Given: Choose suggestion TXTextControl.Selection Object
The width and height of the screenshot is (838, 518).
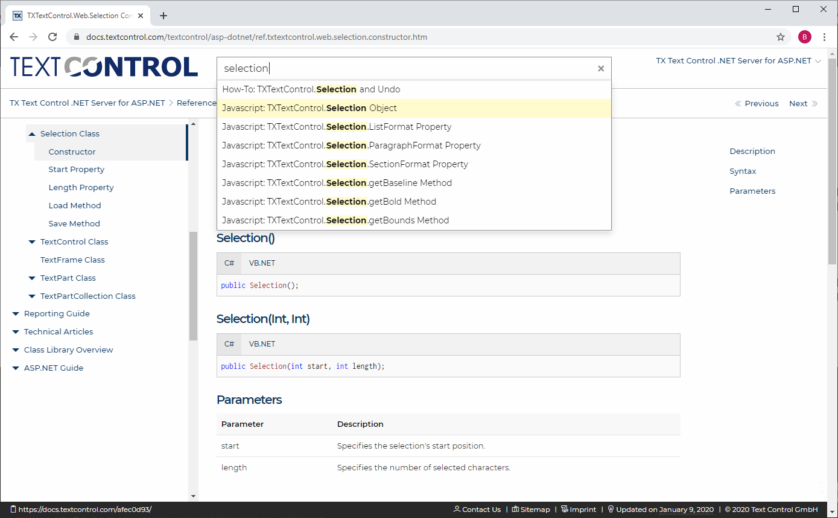Looking at the screenshot, I should pos(414,108).
